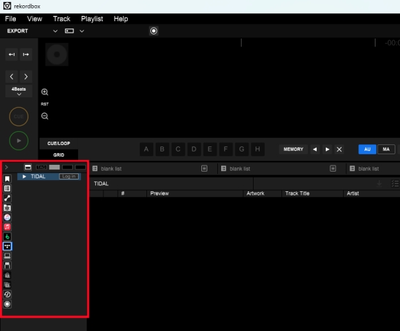Open the red Apple Music icon
This screenshot has width=400, height=331.
(7, 227)
